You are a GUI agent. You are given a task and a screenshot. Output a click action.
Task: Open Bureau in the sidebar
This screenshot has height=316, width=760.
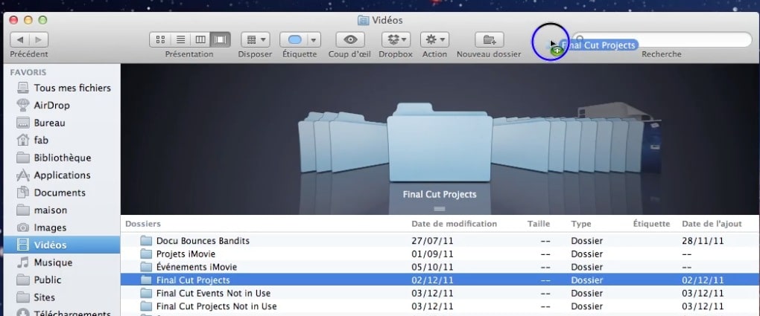[x=62, y=123]
